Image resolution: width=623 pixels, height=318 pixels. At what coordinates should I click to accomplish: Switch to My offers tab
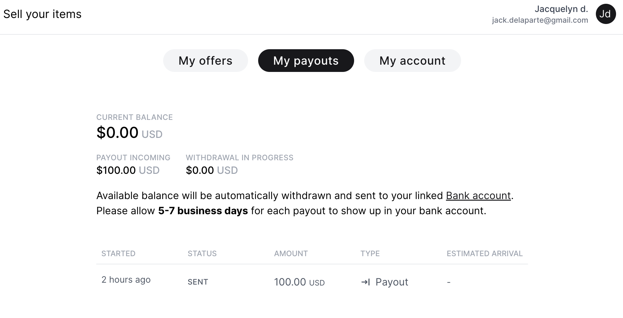point(205,61)
